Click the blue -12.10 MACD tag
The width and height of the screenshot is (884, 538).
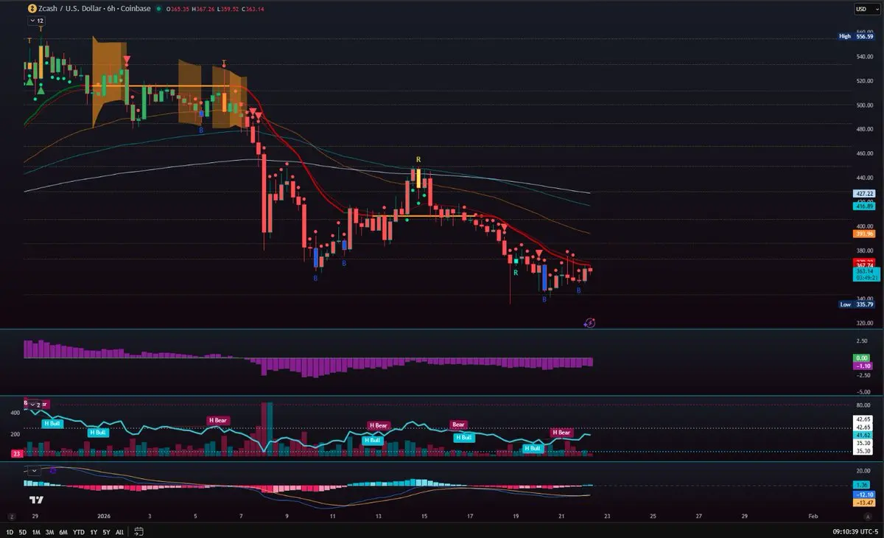863,494
